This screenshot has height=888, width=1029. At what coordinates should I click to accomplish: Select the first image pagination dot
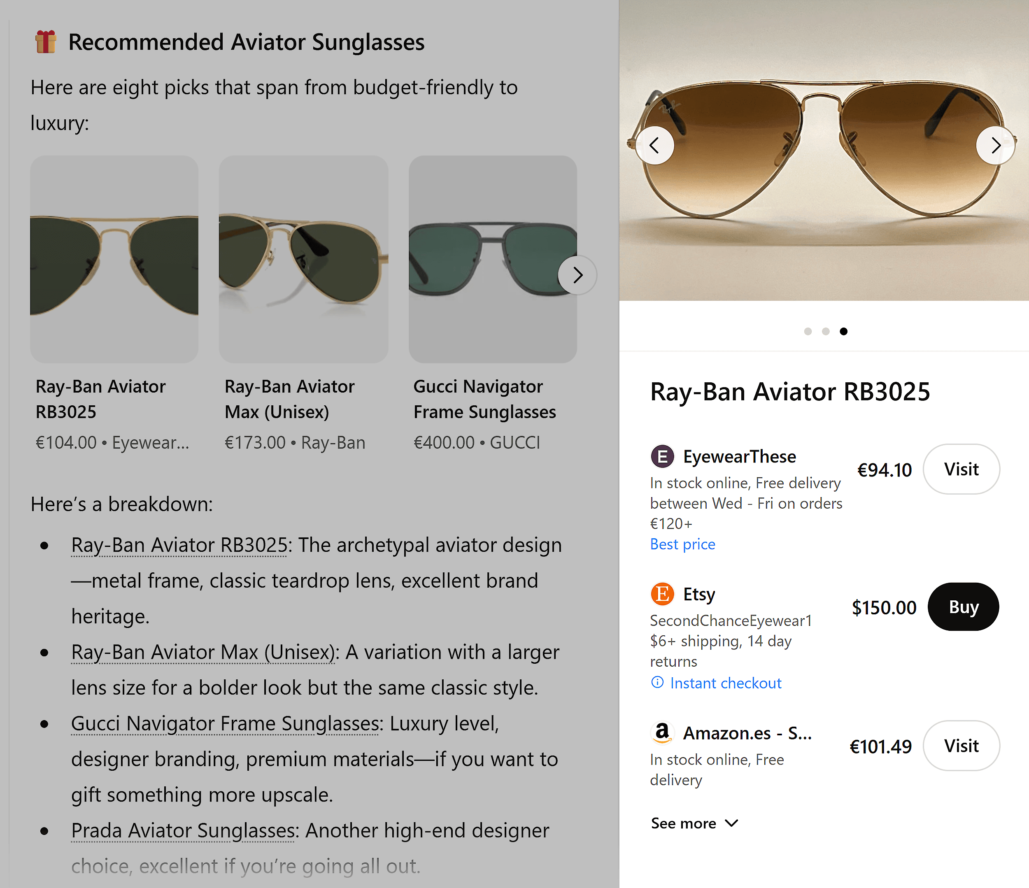click(808, 331)
